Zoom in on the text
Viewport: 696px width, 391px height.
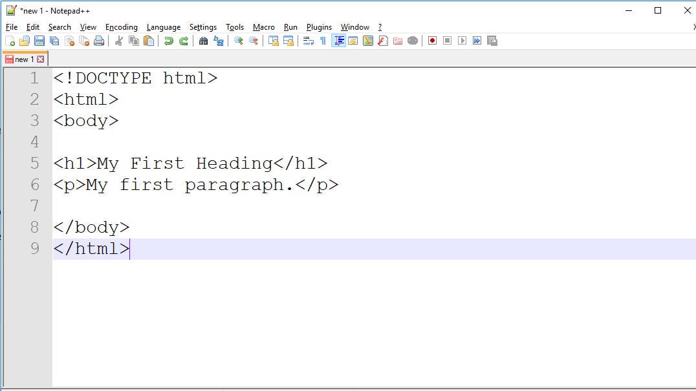pos(239,41)
